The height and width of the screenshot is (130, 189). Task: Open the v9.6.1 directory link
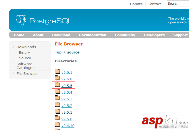tap(67, 72)
